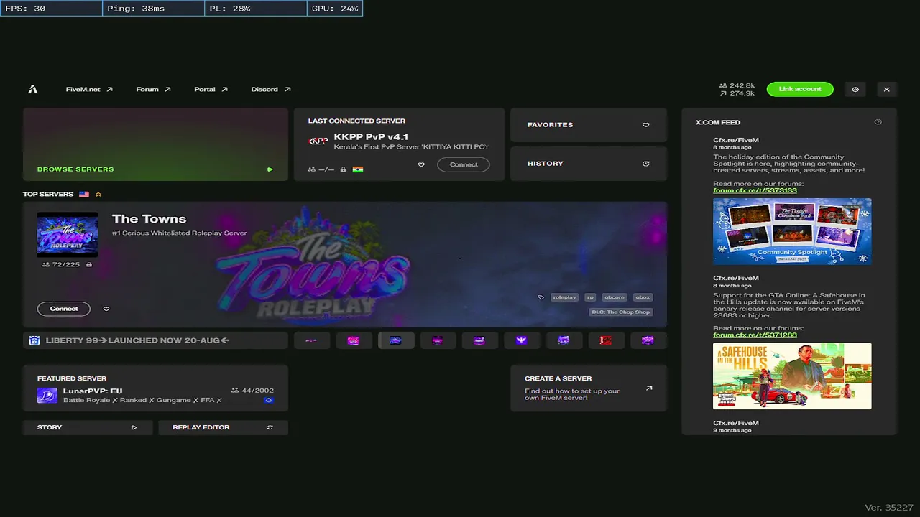Open Browse Servers panel
The image size is (920, 517).
click(x=155, y=144)
